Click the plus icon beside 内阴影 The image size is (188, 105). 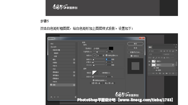(74, 63)
